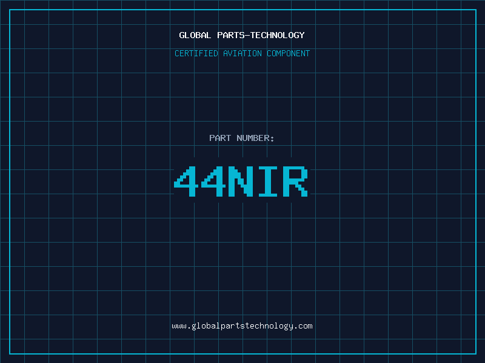
Task: Click the PART NUMBER: label
Action: click(x=241, y=138)
